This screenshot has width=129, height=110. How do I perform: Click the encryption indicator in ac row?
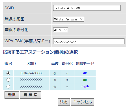pos(67,80)
